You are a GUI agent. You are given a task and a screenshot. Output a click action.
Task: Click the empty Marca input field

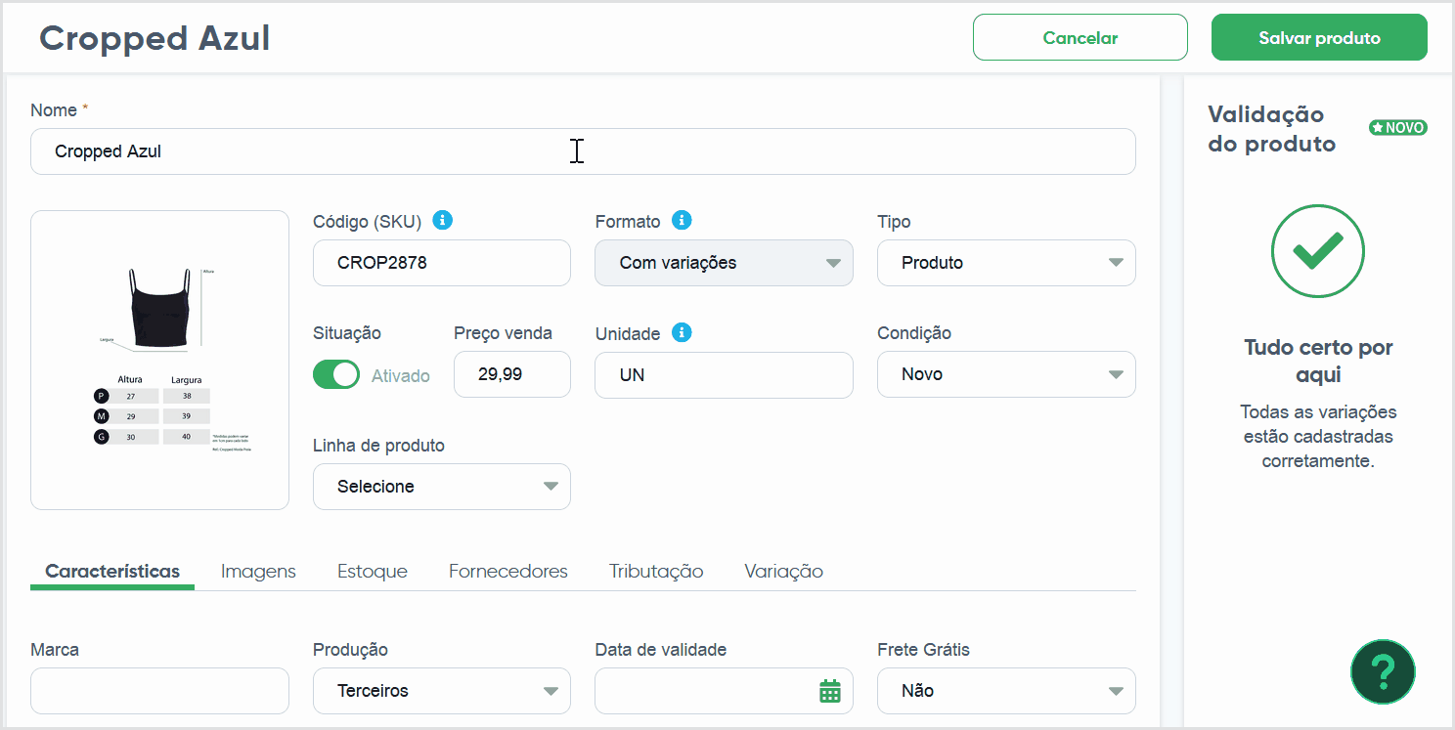tap(159, 691)
